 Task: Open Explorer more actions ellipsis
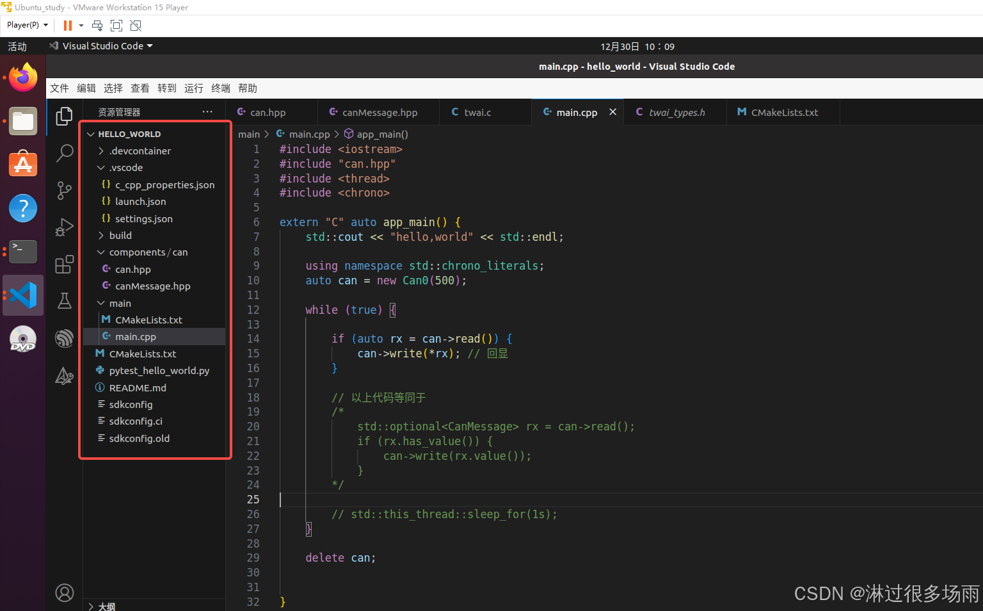coord(207,112)
